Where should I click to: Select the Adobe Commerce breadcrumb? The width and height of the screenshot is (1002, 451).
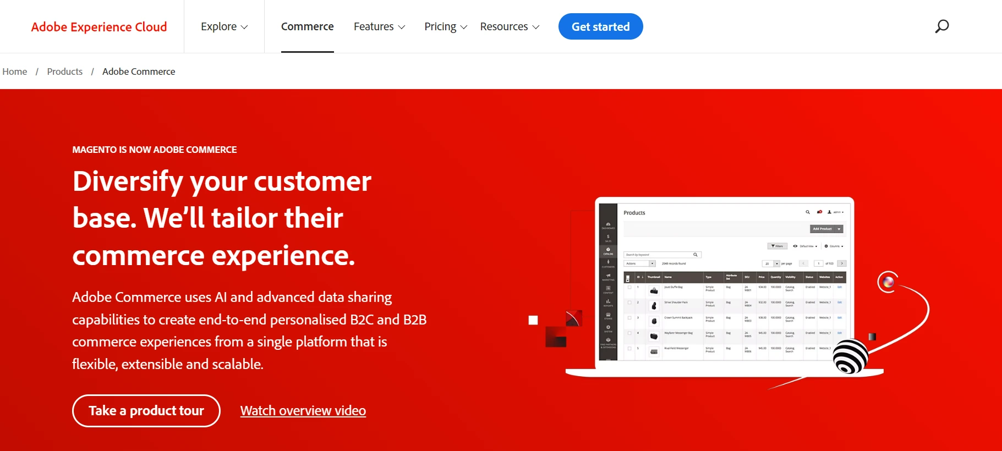[139, 71]
